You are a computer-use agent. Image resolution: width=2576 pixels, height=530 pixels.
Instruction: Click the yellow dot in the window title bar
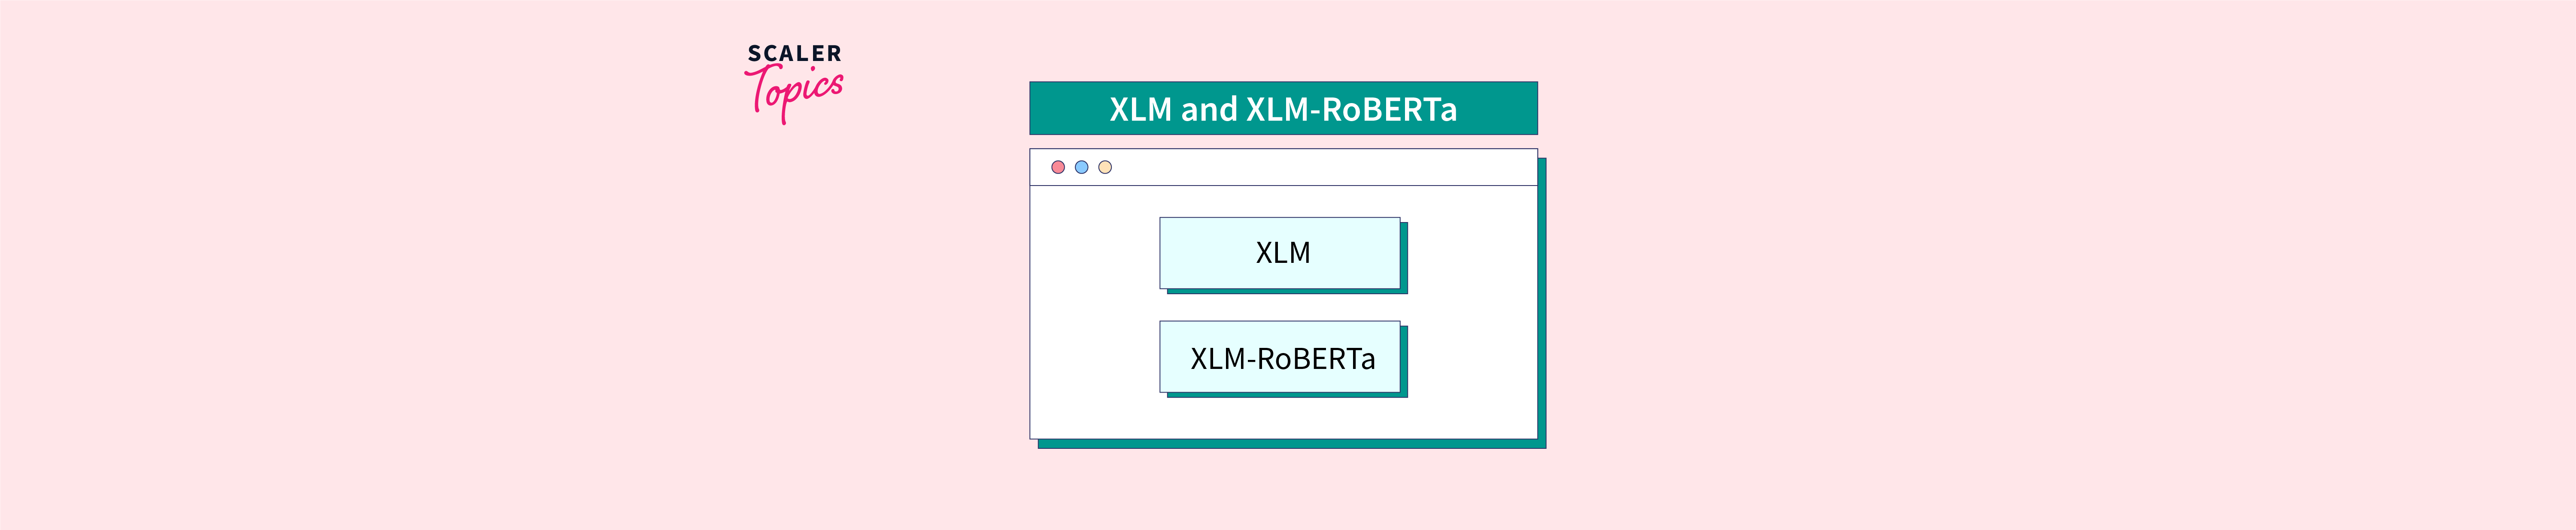pos(1105,167)
